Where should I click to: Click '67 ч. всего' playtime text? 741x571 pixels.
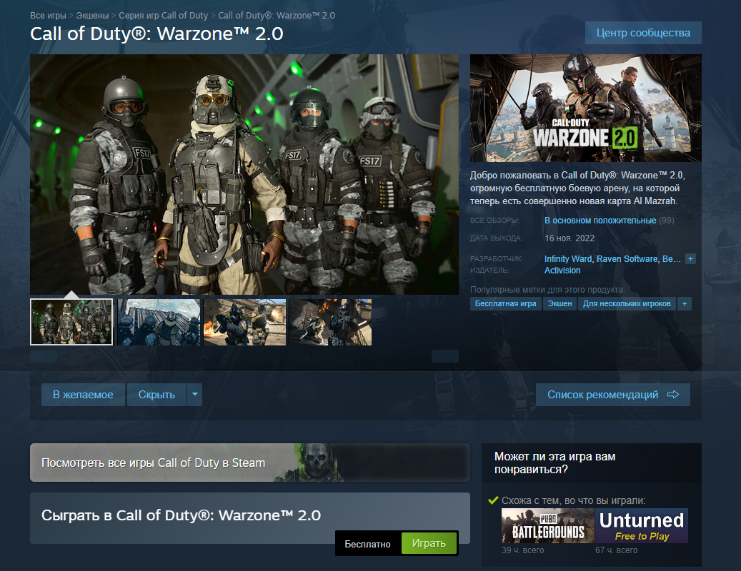tap(616, 550)
